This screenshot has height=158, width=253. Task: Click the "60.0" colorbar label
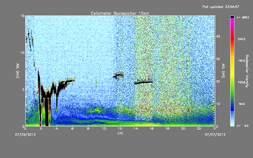tap(242, 104)
